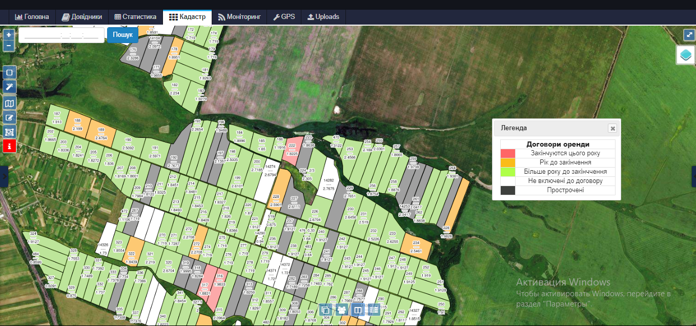The image size is (696, 326).
Task: Switch to Статистика tab
Action: point(135,16)
